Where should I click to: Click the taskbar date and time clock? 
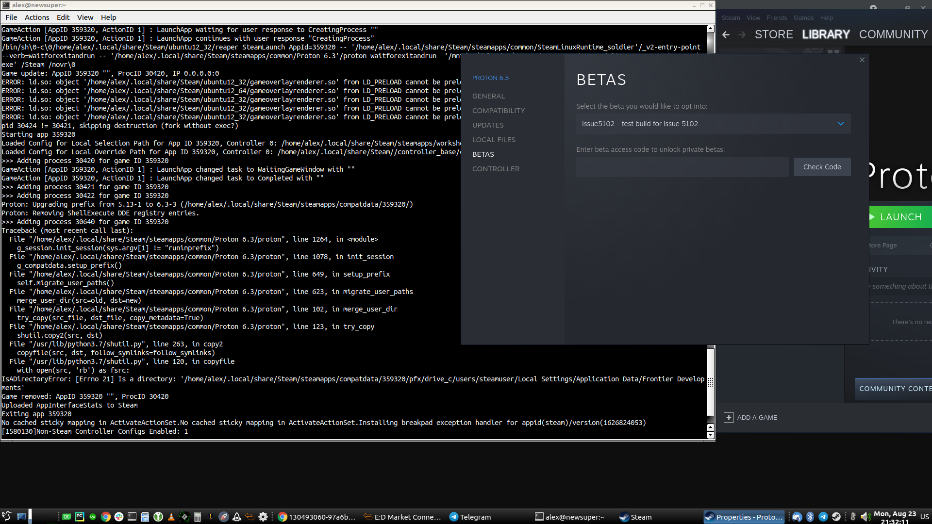pyautogui.click(x=895, y=517)
